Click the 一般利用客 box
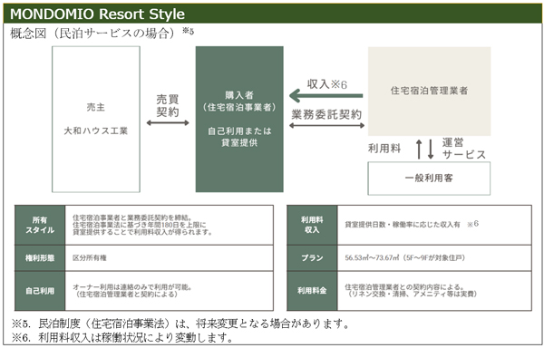 [x=429, y=179]
